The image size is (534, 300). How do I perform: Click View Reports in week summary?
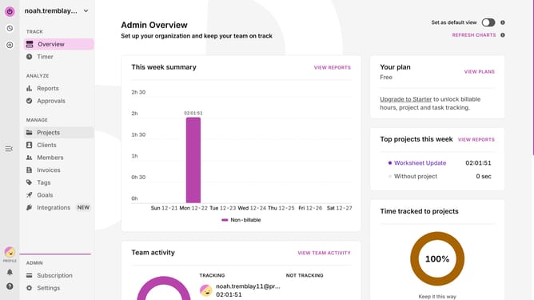tap(332, 67)
